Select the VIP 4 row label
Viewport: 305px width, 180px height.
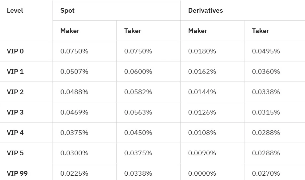[x=15, y=133]
